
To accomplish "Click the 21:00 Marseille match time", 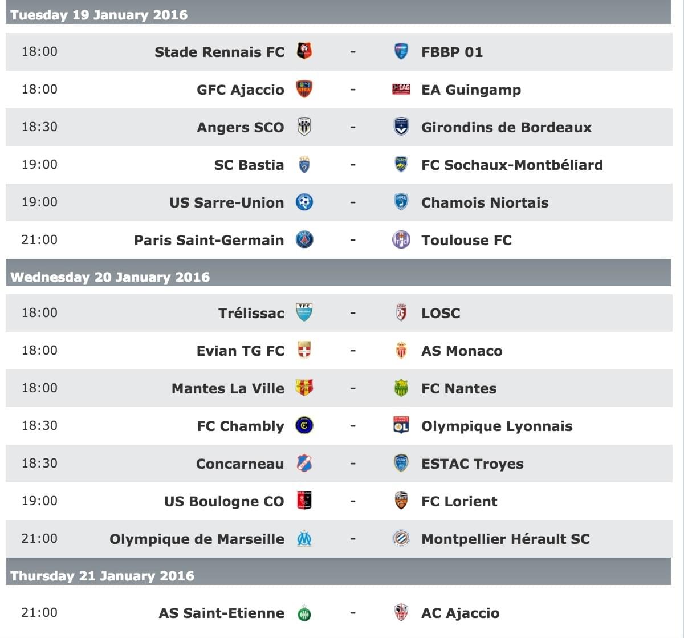I will 39,538.
